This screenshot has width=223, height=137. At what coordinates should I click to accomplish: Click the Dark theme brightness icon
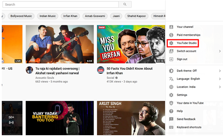coord(171,71)
